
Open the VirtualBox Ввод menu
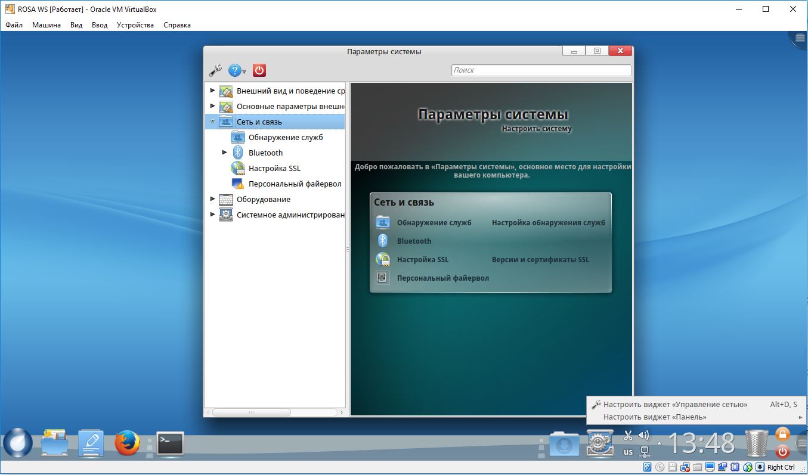pos(100,25)
